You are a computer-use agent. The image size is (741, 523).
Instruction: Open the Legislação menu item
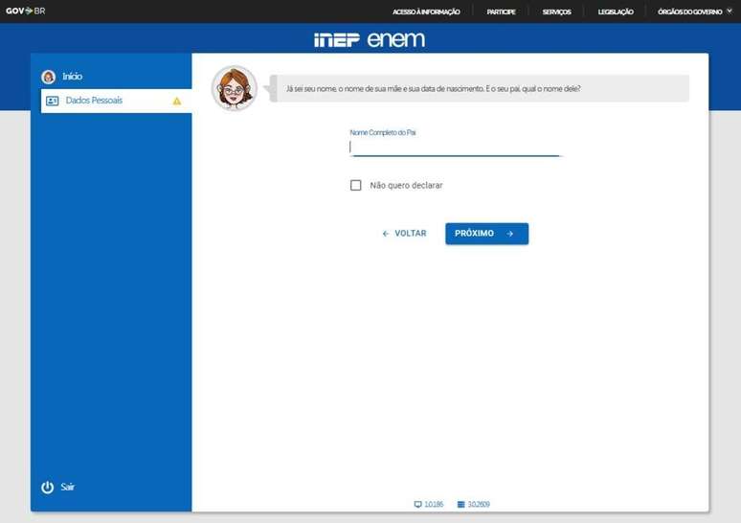[x=616, y=11]
